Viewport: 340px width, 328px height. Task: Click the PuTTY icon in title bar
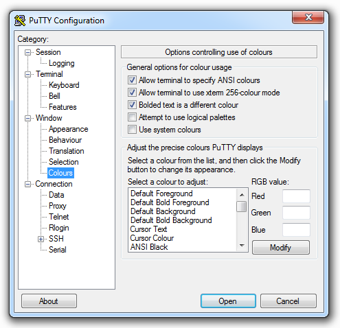pyautogui.click(x=20, y=21)
